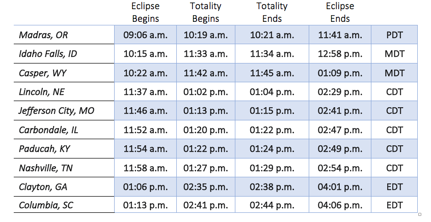Select the PDT time zone cell
This screenshot has height=222, width=431.
395,36
